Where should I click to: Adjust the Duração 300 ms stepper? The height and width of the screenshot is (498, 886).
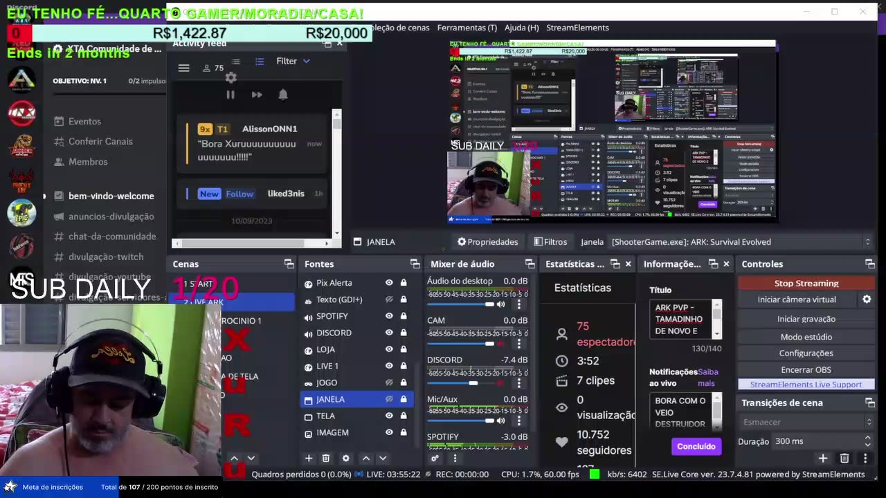[867, 441]
